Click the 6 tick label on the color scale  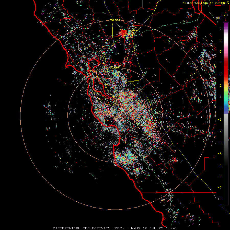point(221,40)
